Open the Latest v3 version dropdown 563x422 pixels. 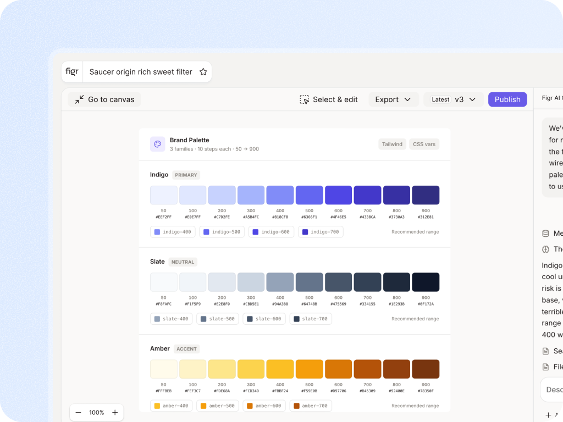(455, 99)
